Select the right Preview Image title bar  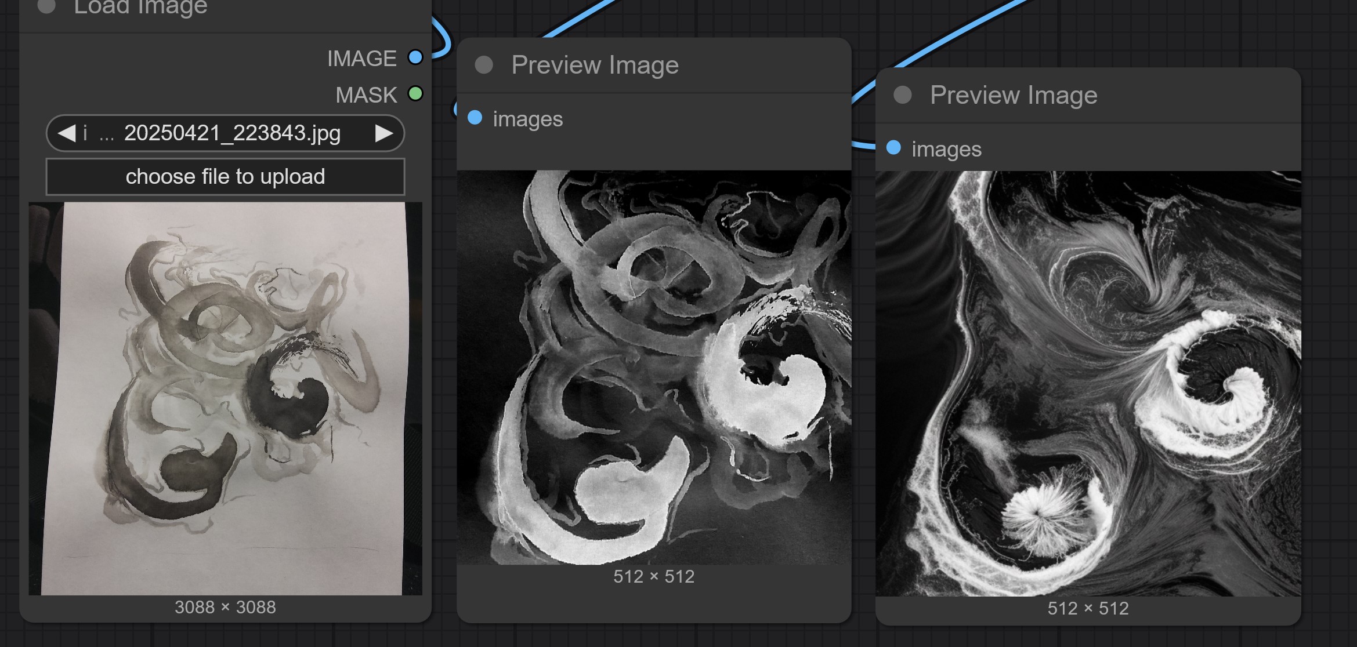[x=1088, y=94]
